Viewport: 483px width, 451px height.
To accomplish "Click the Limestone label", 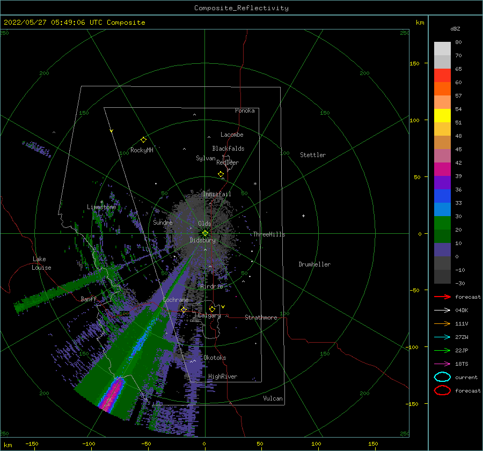I will (101, 207).
